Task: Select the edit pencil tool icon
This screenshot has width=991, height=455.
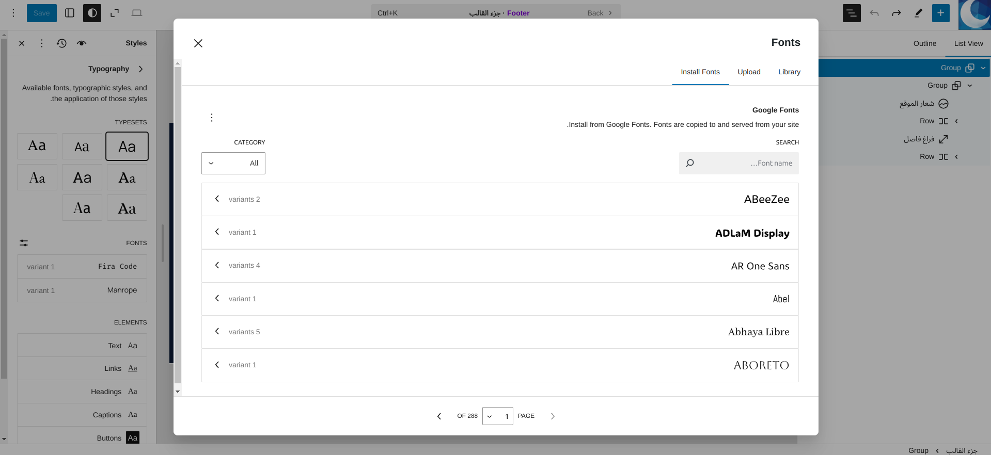Action: tap(918, 13)
